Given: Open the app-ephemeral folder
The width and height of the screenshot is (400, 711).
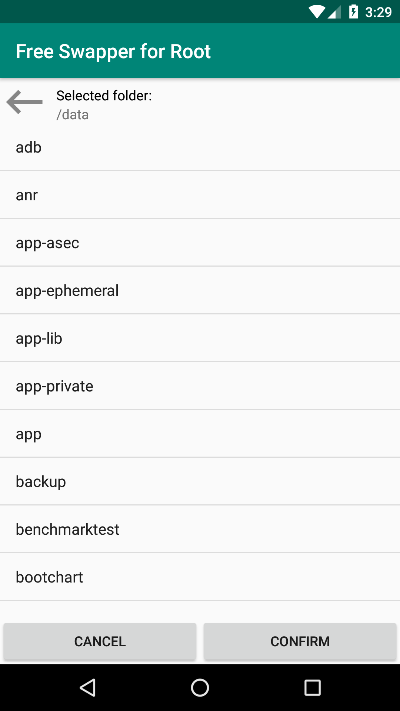Looking at the screenshot, I should (200, 290).
